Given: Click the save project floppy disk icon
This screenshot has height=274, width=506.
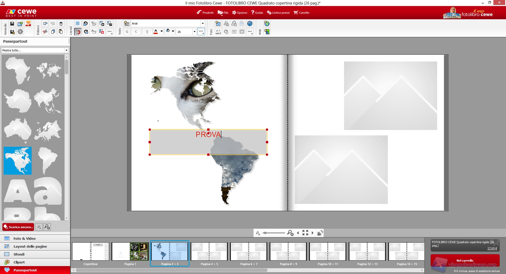Looking at the screenshot, I should (12, 24).
